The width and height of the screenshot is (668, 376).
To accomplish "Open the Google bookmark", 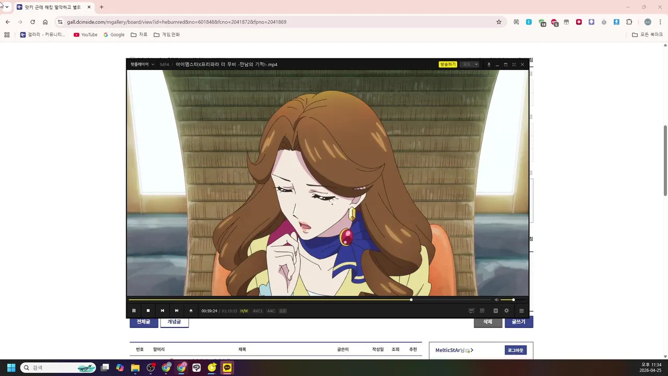I will coord(114,35).
